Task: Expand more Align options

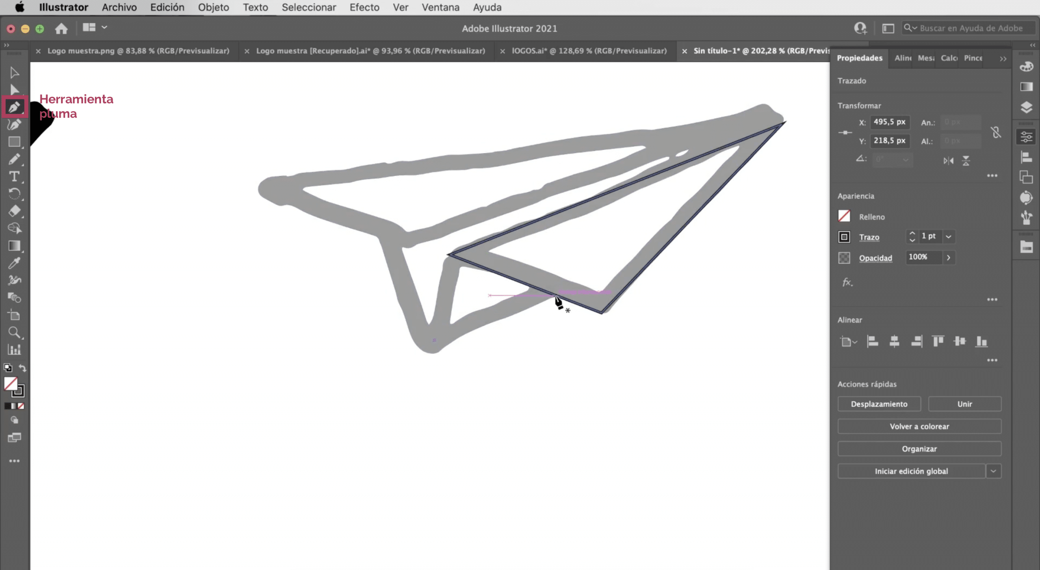Action: pos(992,360)
